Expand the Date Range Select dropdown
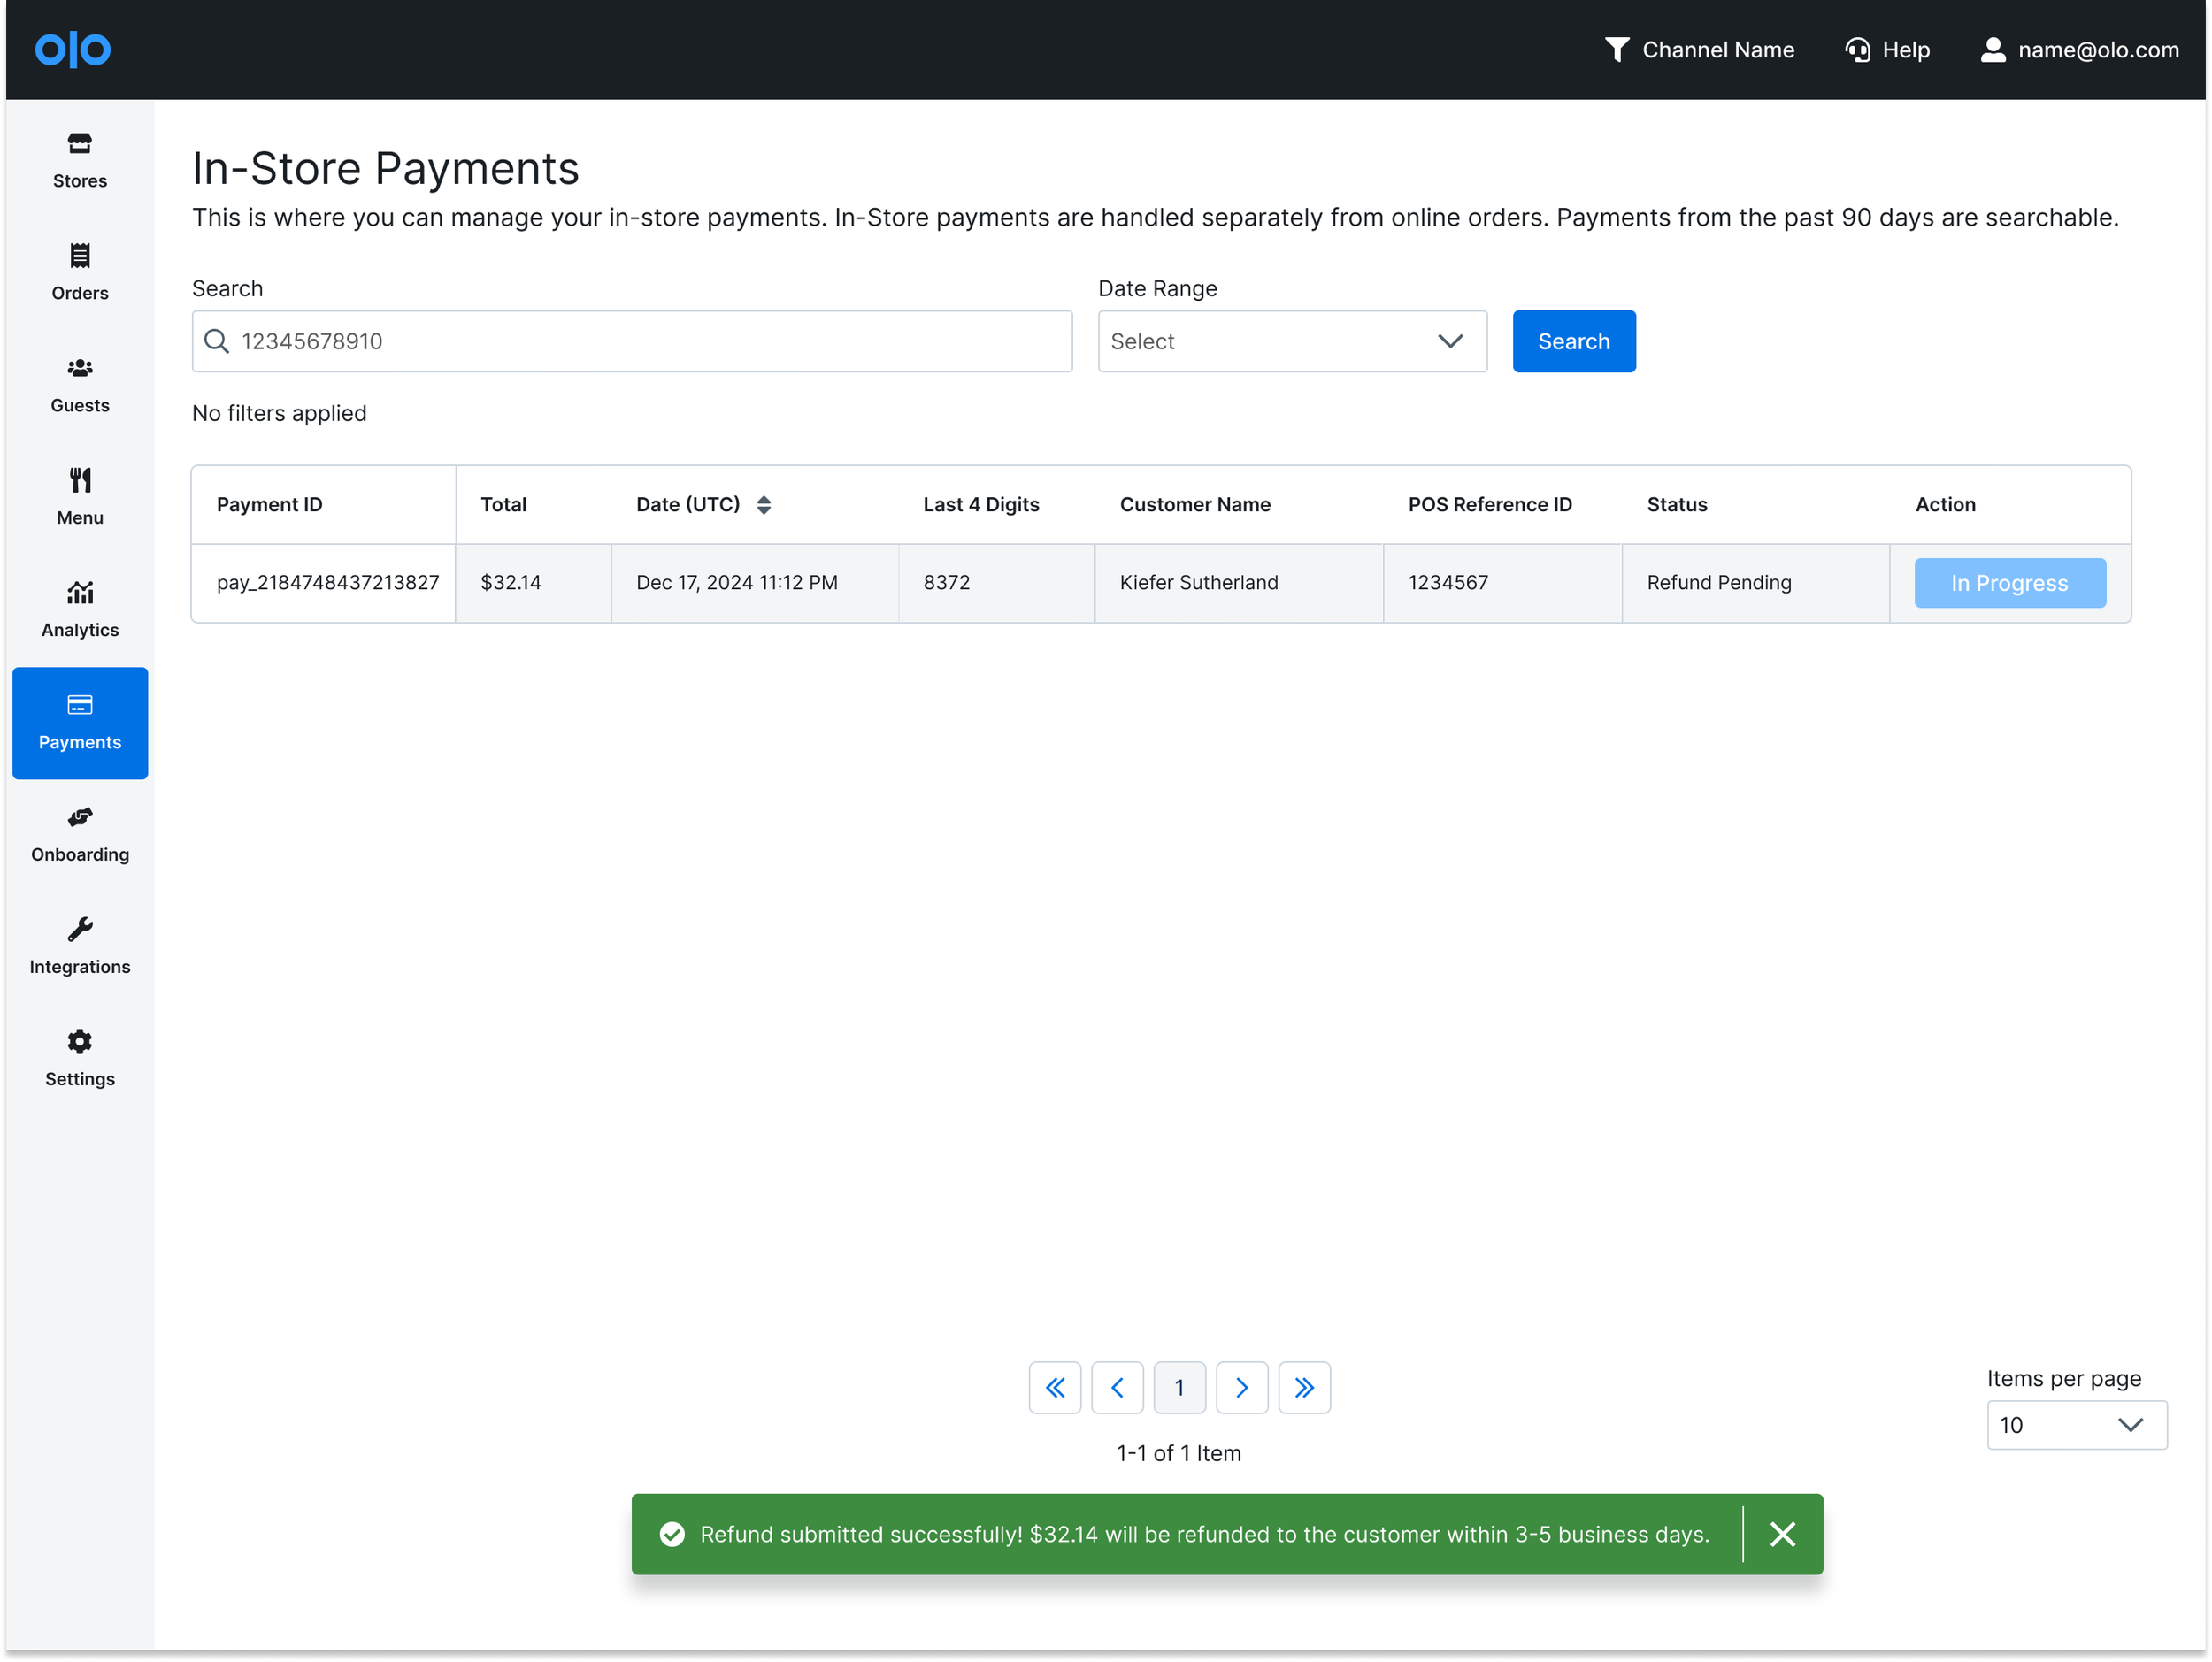 click(1291, 341)
